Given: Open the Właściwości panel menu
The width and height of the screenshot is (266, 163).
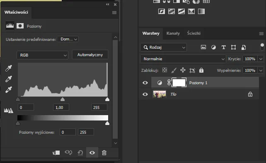Looking at the screenshot, I should click(114, 12).
